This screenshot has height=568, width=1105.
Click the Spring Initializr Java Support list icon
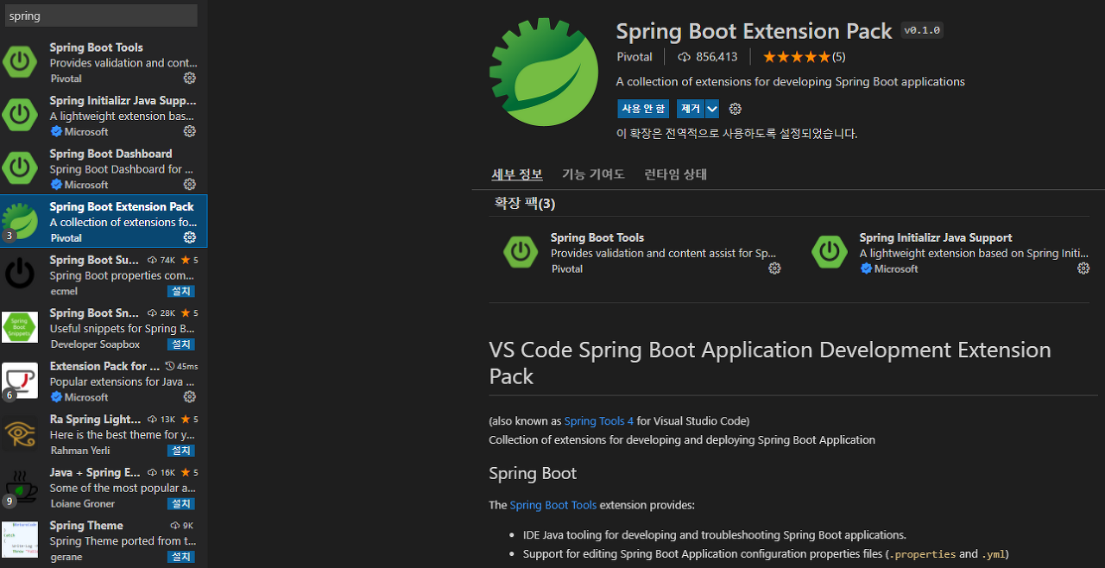pyautogui.click(x=20, y=115)
